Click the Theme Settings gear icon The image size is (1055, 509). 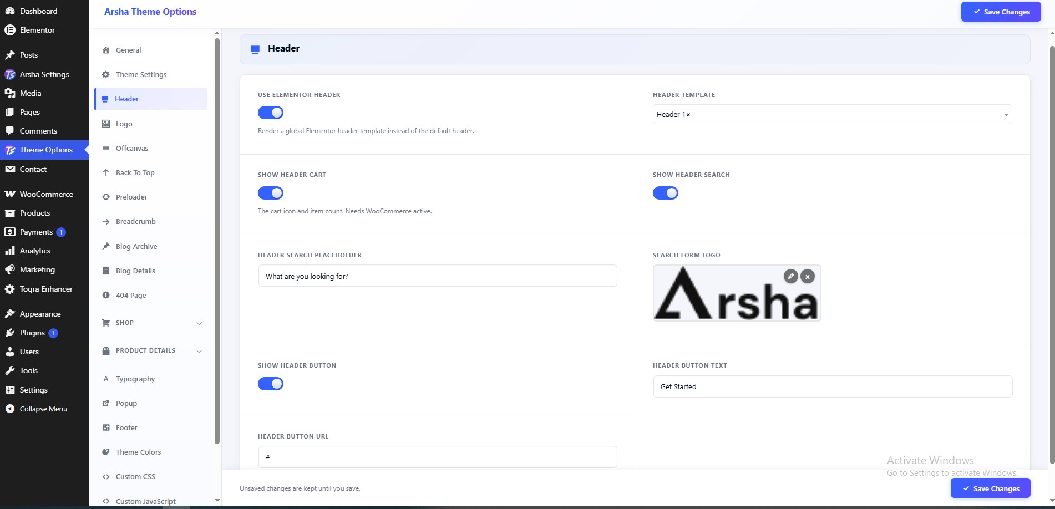106,74
